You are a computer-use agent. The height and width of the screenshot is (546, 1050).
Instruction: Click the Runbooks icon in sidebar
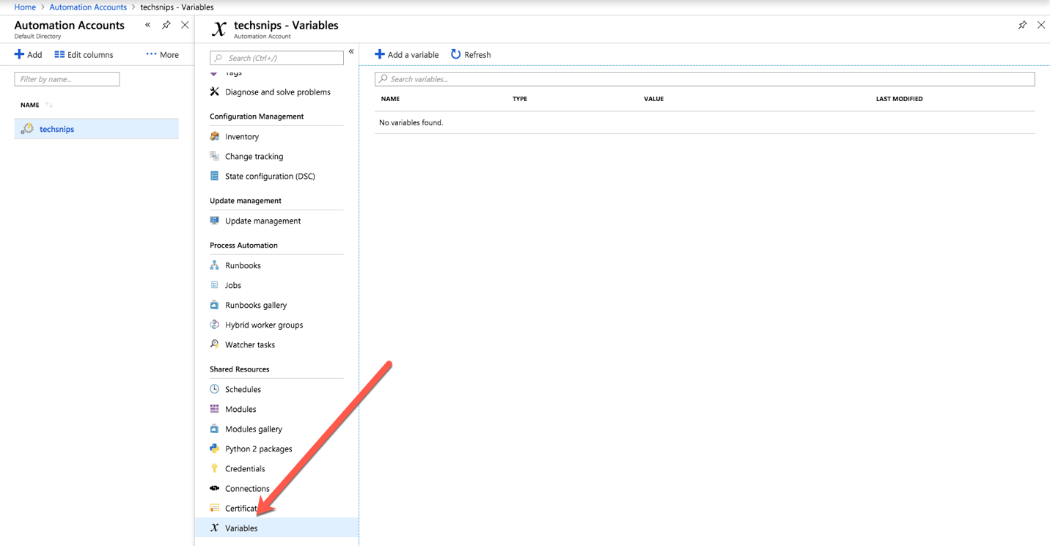click(214, 265)
